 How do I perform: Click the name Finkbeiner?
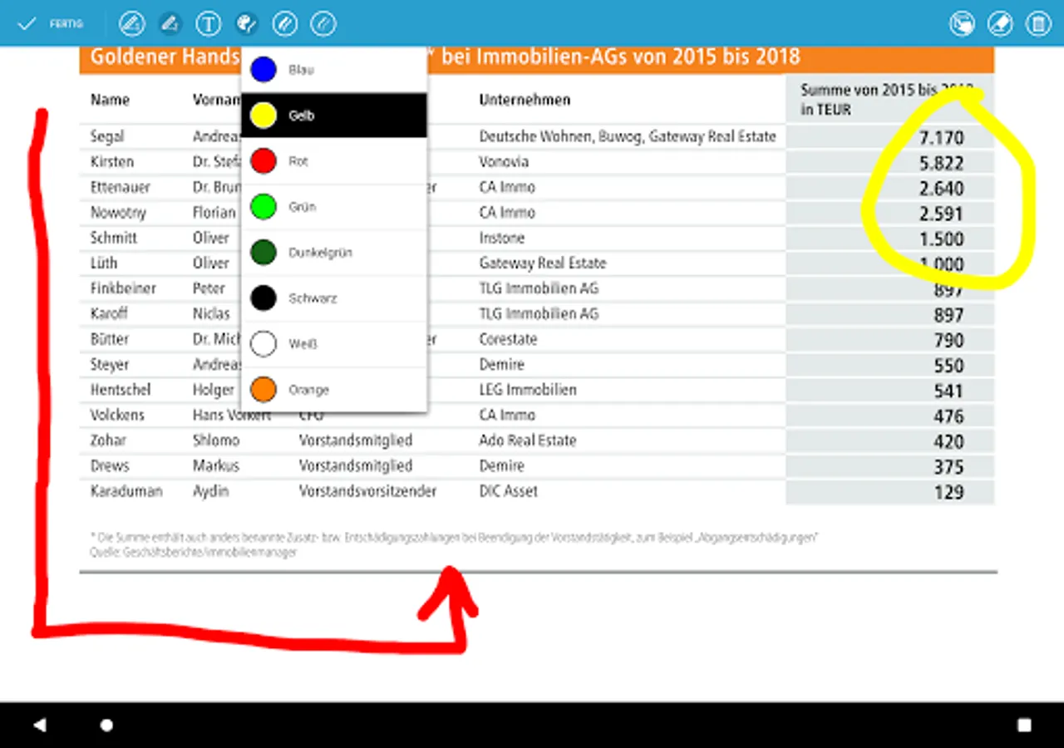click(x=123, y=288)
